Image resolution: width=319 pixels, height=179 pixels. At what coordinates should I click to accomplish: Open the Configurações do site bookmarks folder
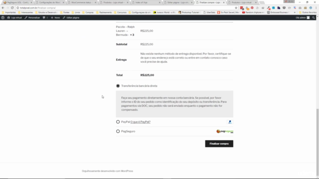pos(140,12)
